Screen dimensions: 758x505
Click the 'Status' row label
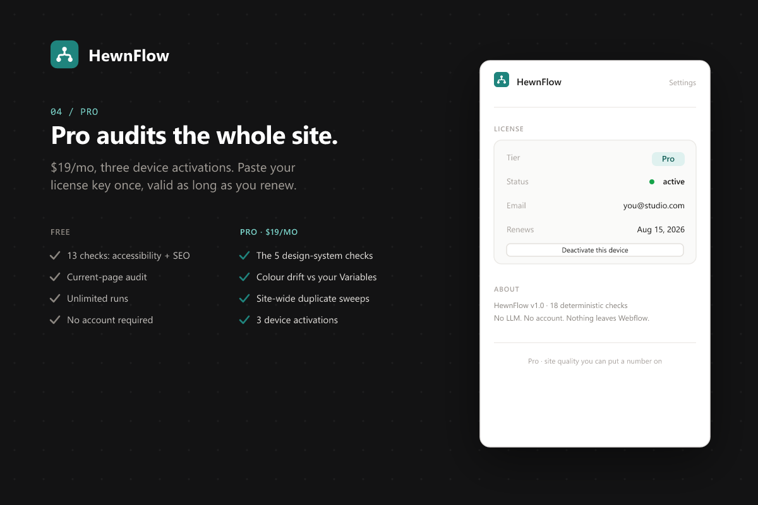tap(517, 182)
